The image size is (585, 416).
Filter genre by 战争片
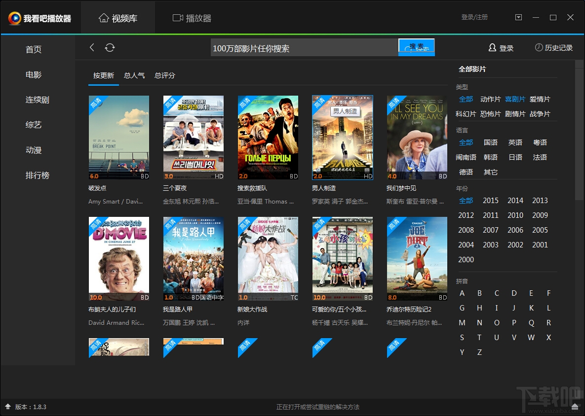click(540, 114)
